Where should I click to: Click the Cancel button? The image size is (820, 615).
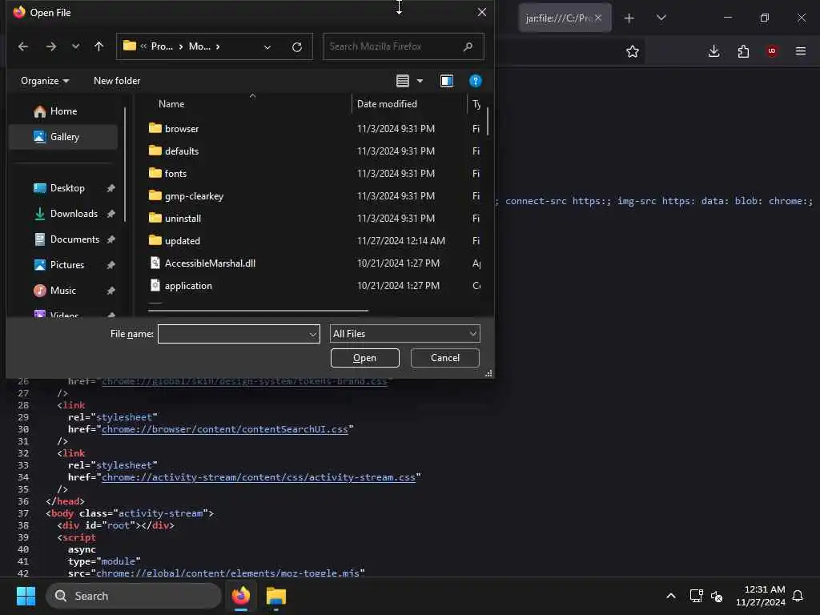point(445,358)
